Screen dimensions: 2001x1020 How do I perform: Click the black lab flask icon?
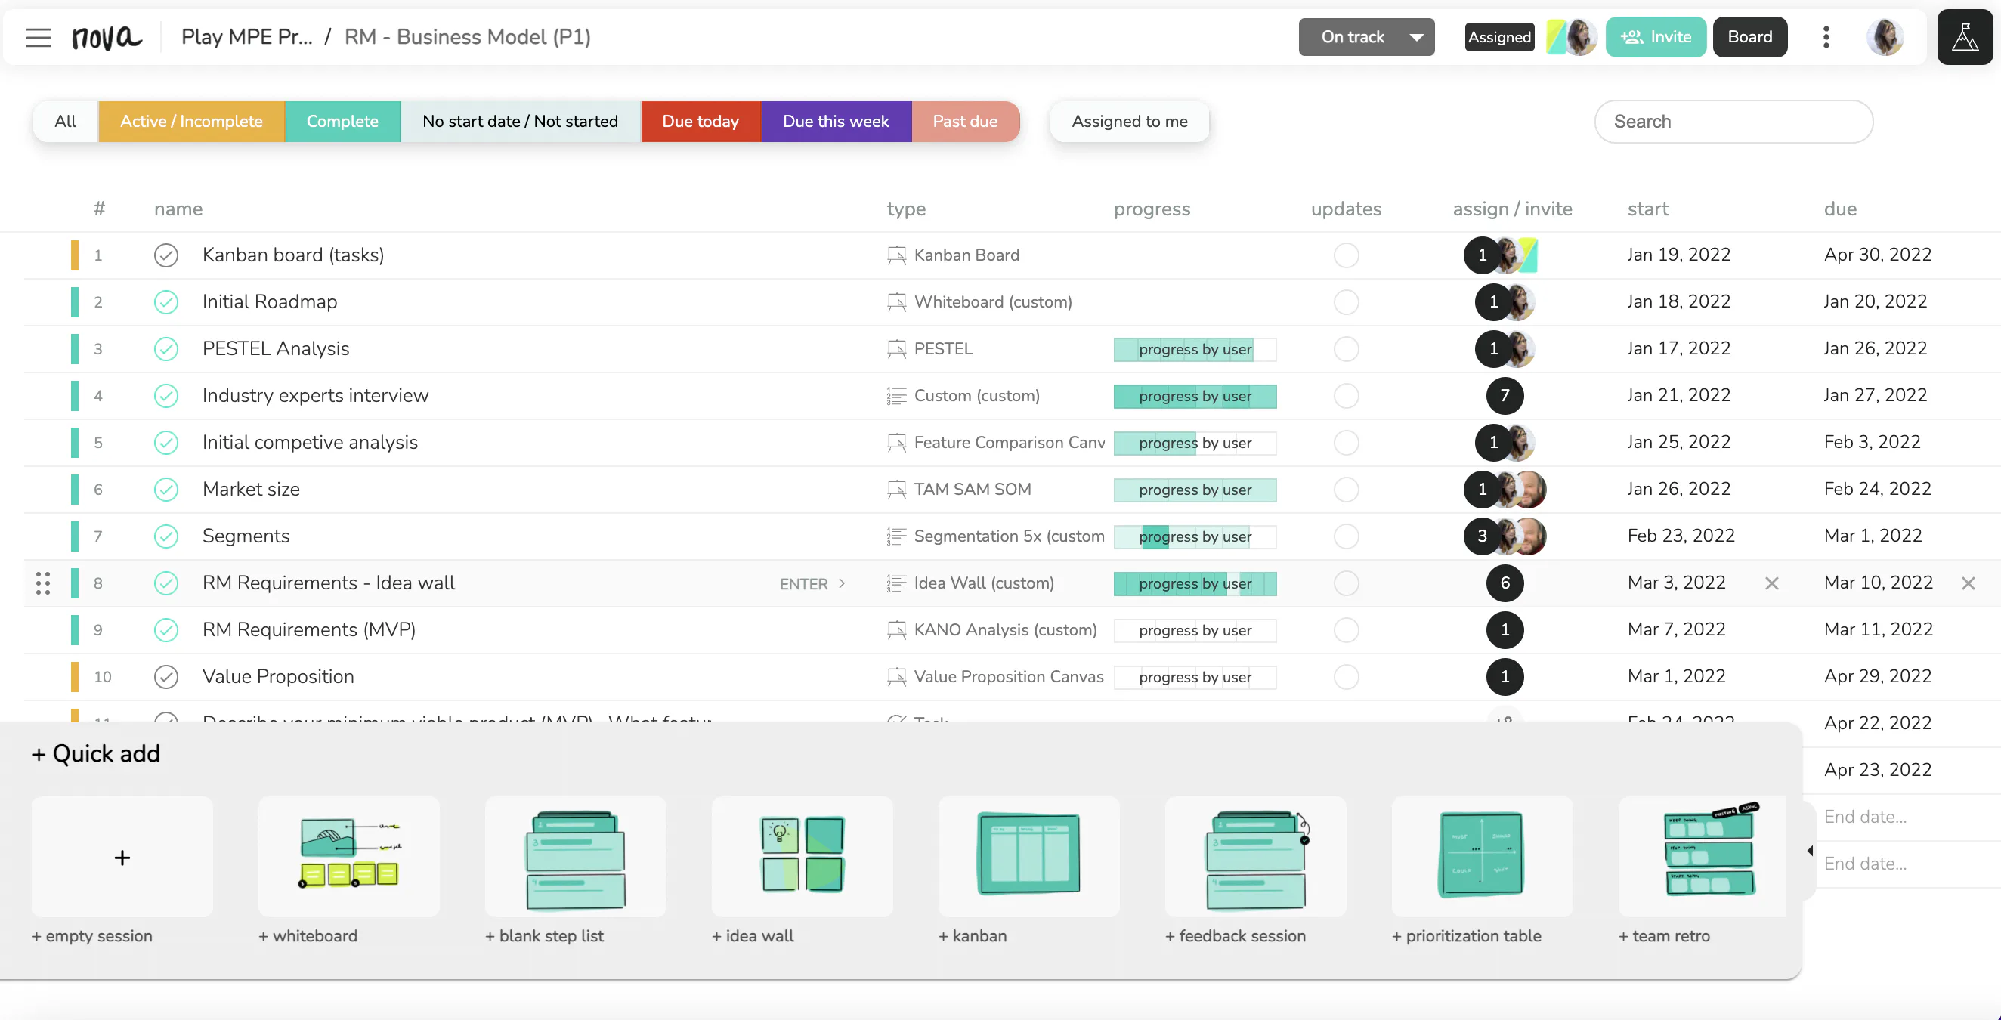click(1965, 36)
